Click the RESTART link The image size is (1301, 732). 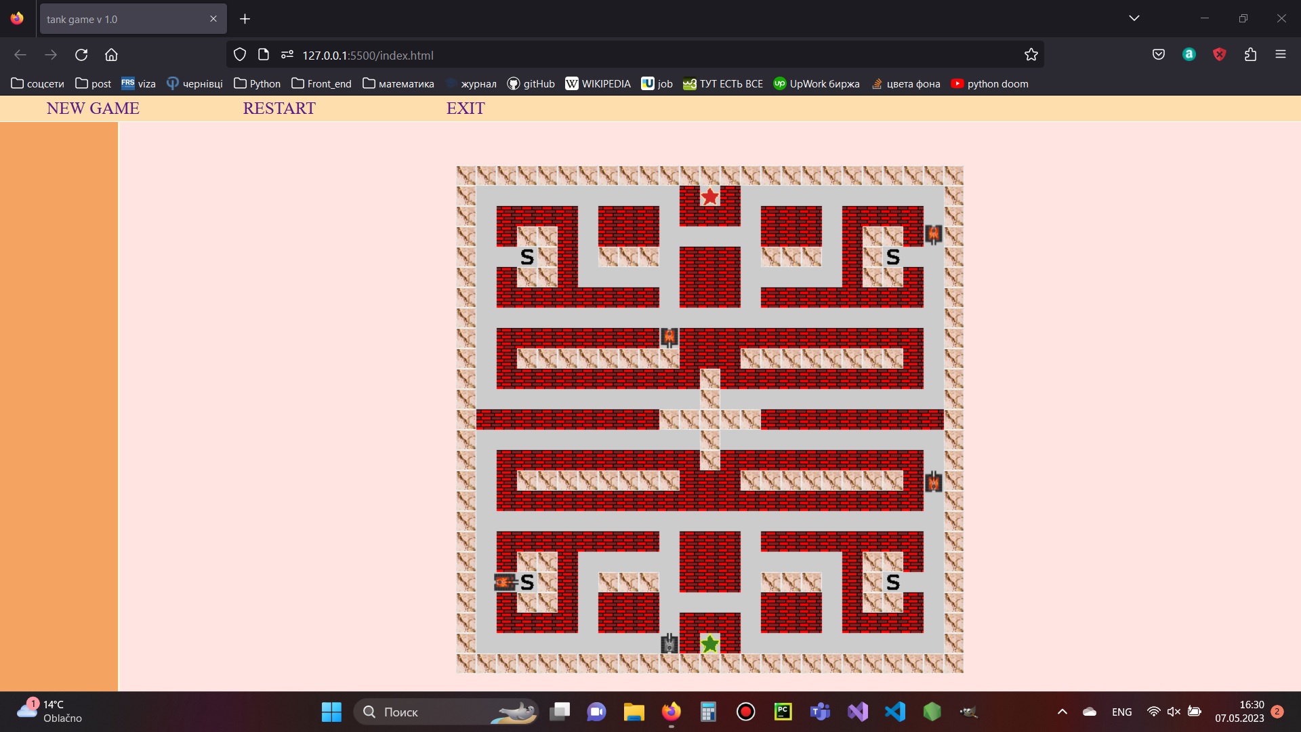pos(279,108)
